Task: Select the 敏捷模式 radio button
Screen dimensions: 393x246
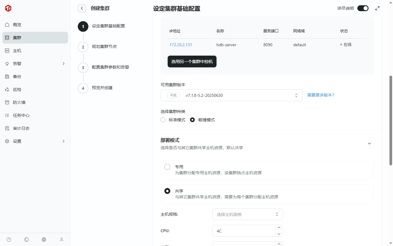Action: tap(192, 120)
